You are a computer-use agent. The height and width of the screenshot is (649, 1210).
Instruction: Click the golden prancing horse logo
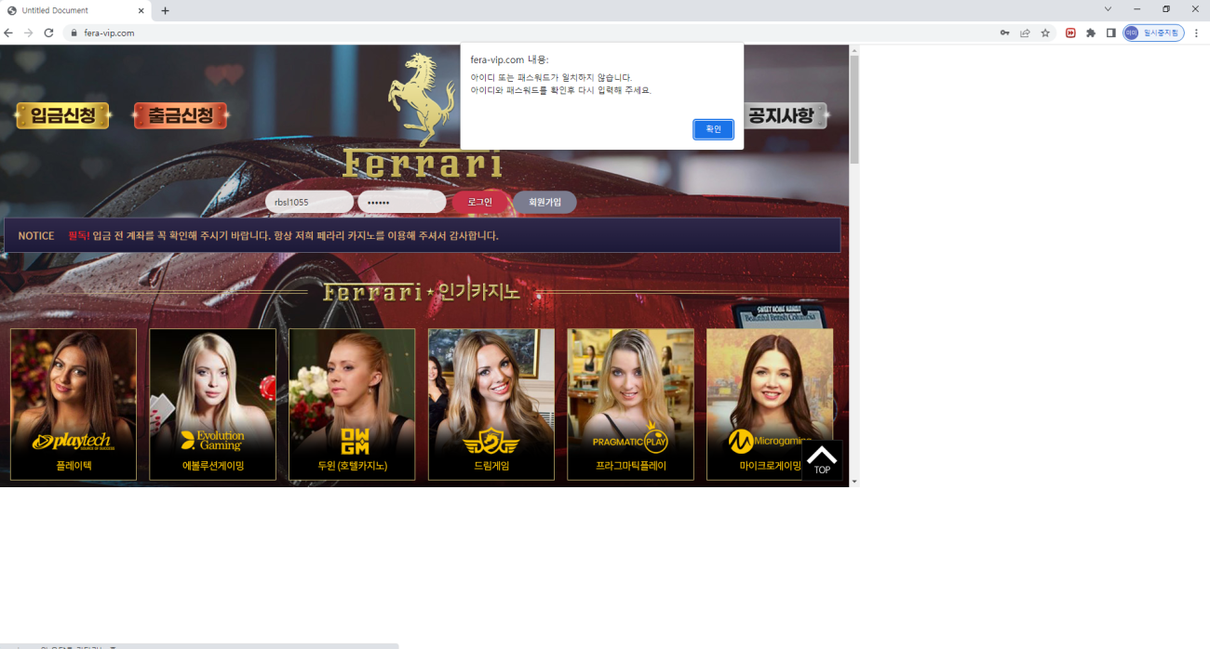[422, 99]
